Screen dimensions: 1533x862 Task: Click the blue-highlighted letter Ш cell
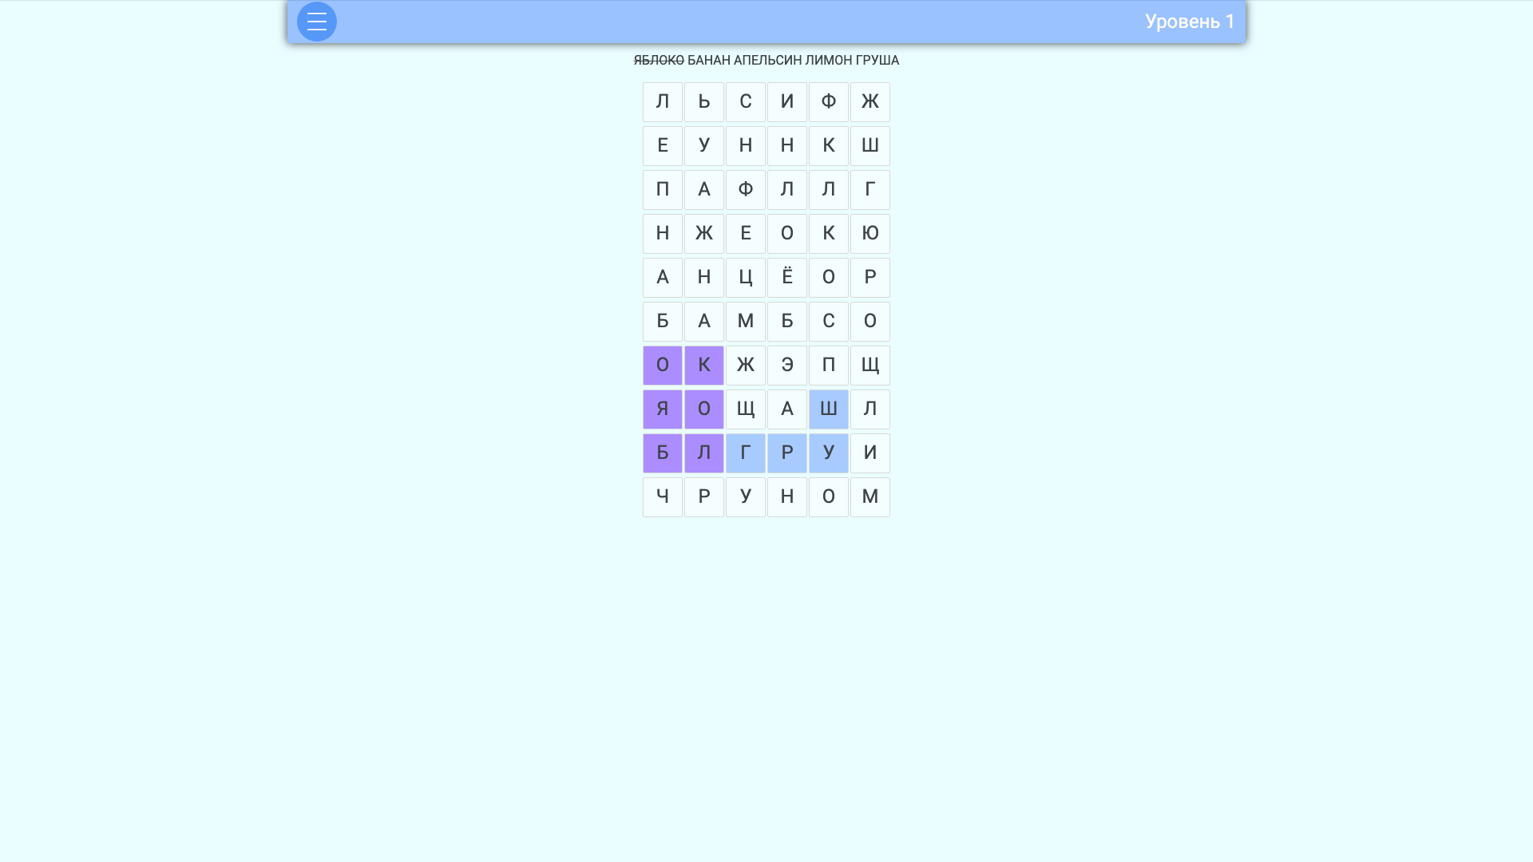(x=828, y=409)
